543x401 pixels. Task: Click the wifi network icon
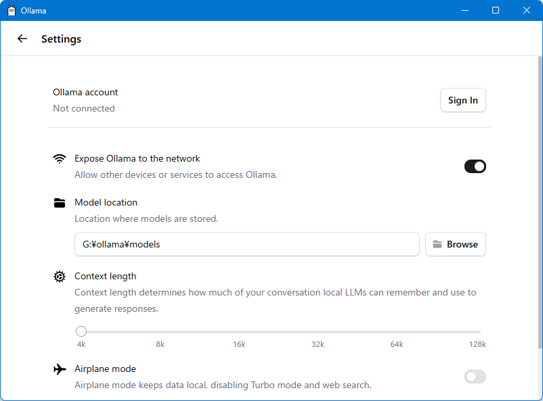[60, 159]
